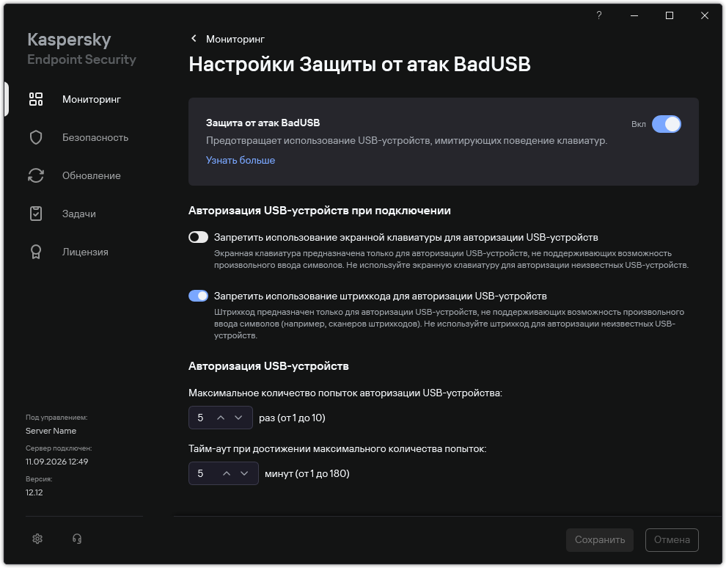This screenshot has height=568, width=726.
Task: Click the connection date 11.09.2026 12:49
Action: click(x=57, y=462)
